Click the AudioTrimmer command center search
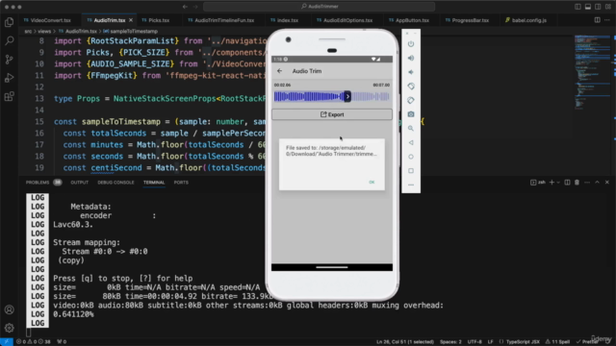Screen dimensions: 616x346 [319, 7]
